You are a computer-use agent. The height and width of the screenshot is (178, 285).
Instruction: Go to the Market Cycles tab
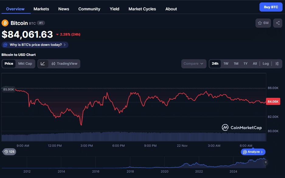pyautogui.click(x=142, y=9)
